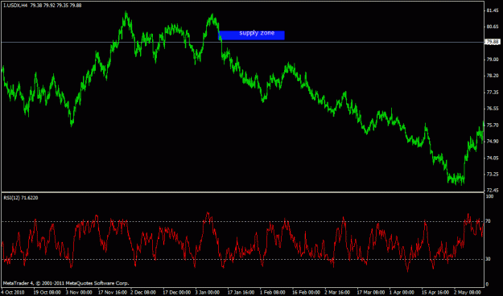Click the 1 Feb 08:00 date label
503x296 pixels.
pos(273,293)
